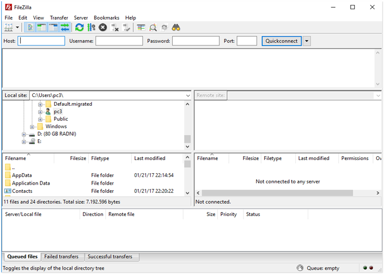Select Public folder in tree

click(x=61, y=119)
